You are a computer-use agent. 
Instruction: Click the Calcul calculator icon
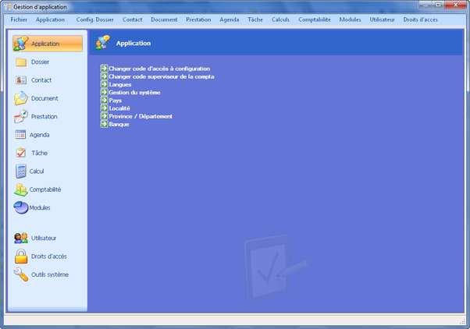21,171
